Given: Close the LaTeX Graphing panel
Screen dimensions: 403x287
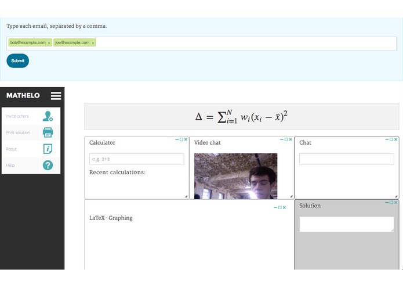Looking at the screenshot, I should coord(284,207).
